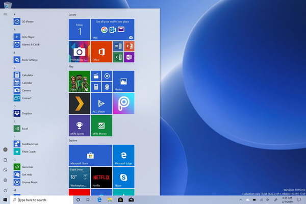Open the calendar tile showing Friday 1
This screenshot has width=306, height=204.
(80, 30)
